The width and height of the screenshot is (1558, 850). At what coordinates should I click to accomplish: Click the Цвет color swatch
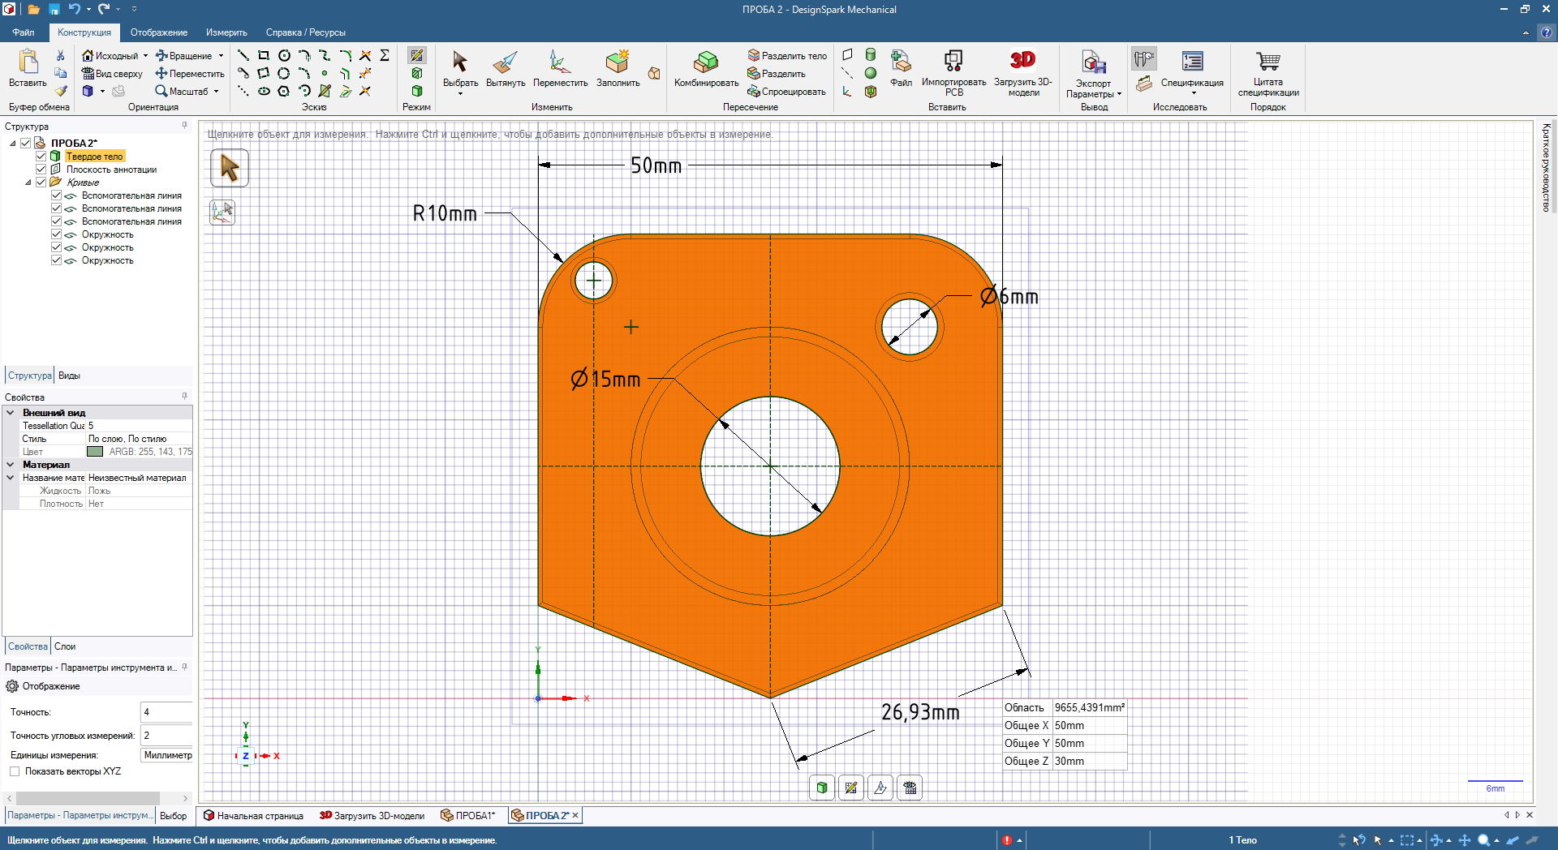(x=95, y=452)
